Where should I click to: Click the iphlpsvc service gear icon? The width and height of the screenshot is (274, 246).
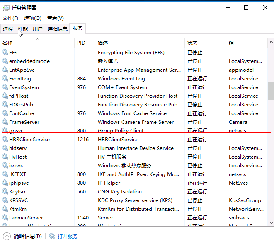[5, 183]
